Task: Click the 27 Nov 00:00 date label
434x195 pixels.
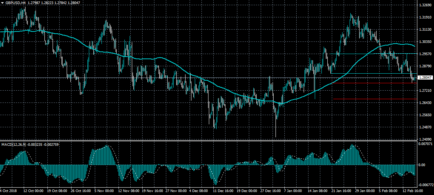Action: click(177, 192)
